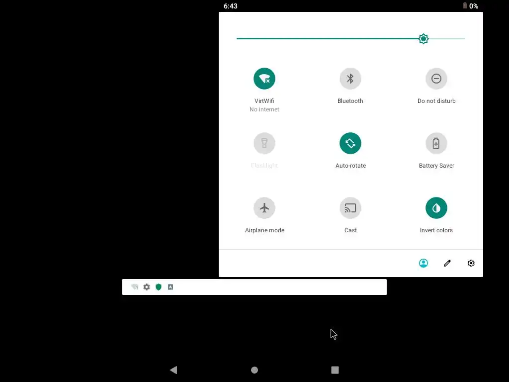Enable Battery Saver tile
The image size is (509, 382).
click(436, 143)
